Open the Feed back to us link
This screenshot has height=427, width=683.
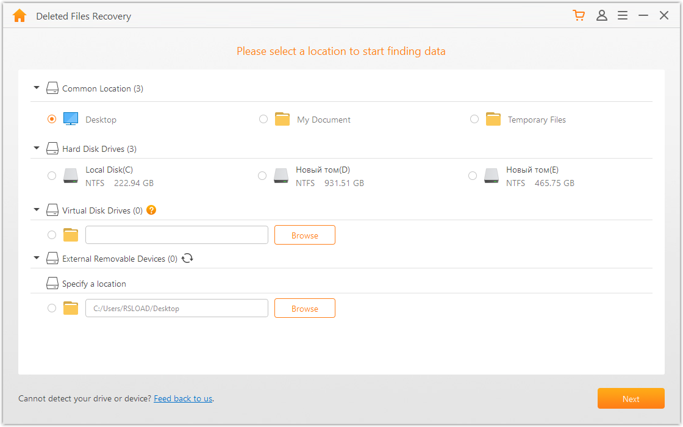point(183,399)
